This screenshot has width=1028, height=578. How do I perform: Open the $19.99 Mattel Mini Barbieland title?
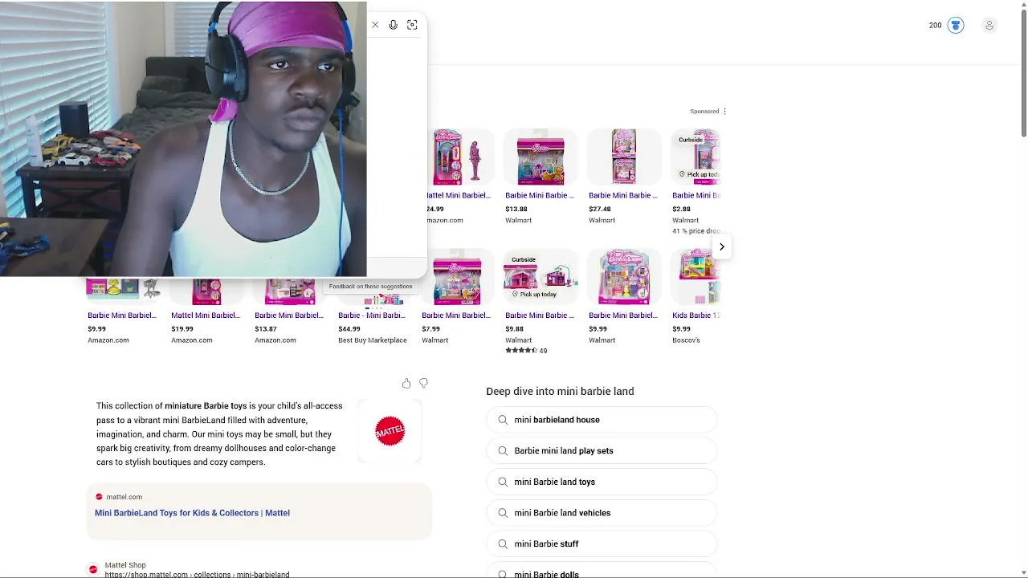206,315
